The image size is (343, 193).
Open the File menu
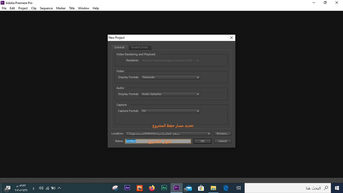[4, 8]
